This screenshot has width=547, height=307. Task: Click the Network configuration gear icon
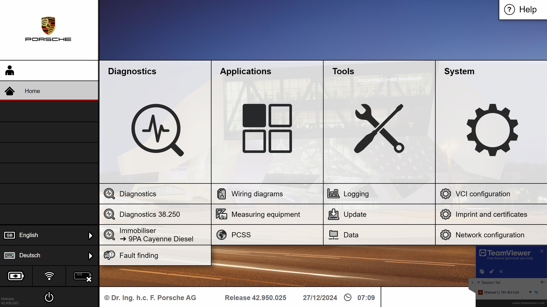(x=446, y=235)
